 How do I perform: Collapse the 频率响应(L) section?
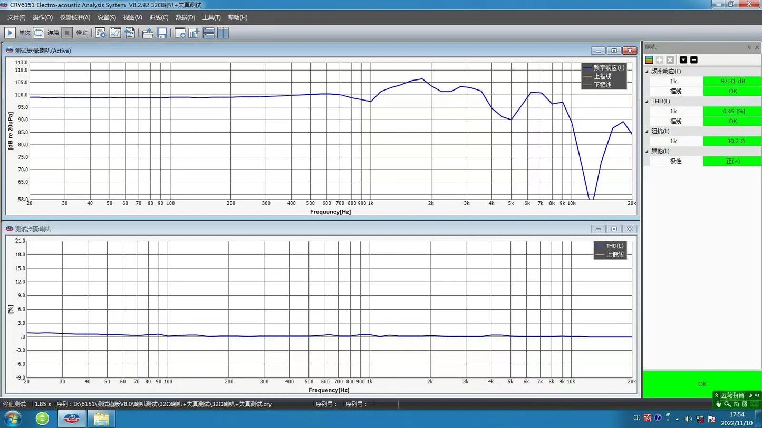[x=648, y=71]
